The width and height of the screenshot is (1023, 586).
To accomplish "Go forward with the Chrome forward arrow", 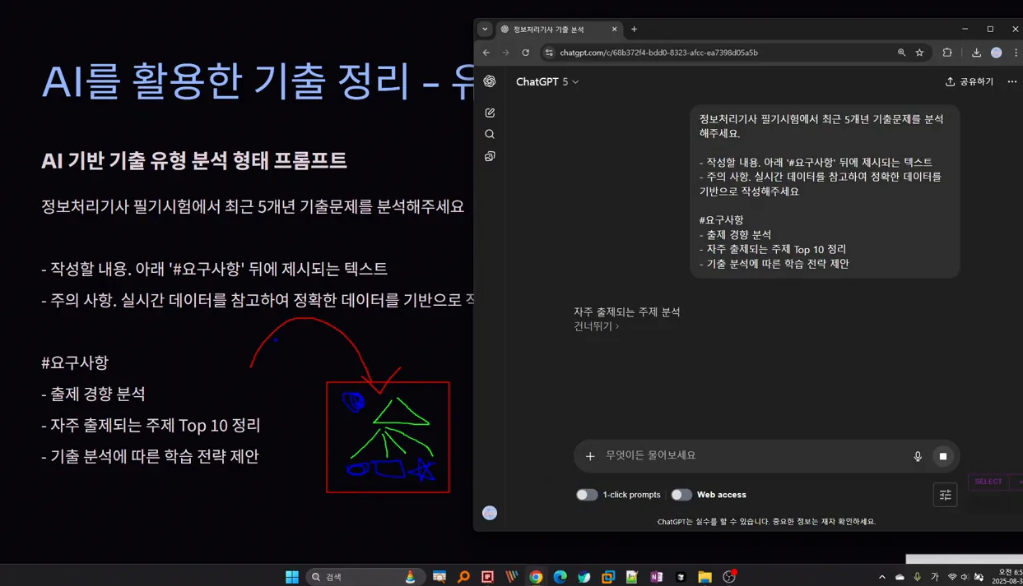I will pos(506,53).
